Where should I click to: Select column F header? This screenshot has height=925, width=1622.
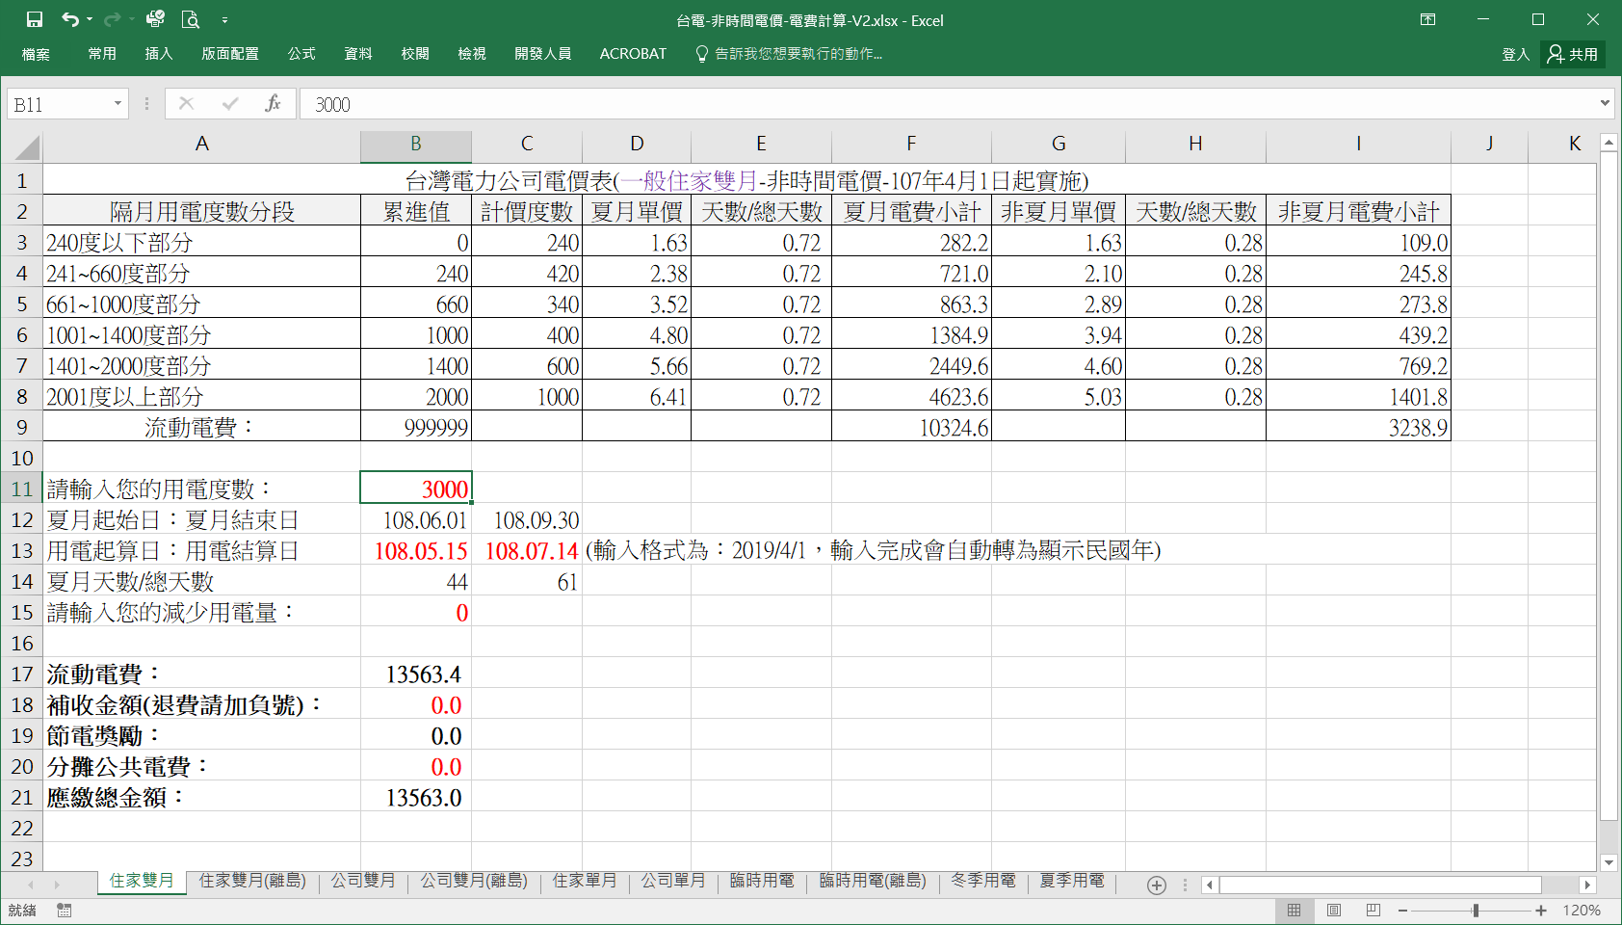[x=911, y=145]
